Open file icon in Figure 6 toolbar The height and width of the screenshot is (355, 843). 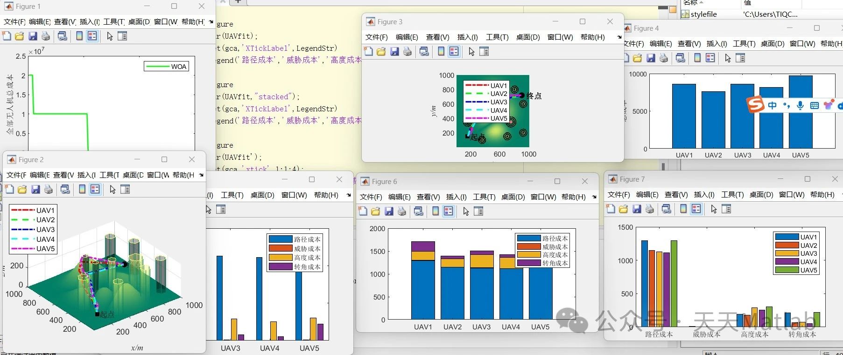tap(375, 211)
